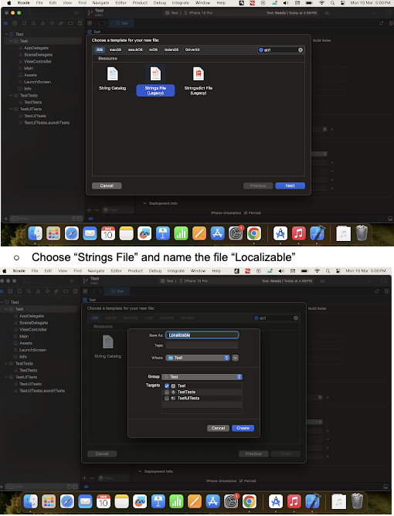Select ViewController in the upper navigator

click(x=38, y=62)
